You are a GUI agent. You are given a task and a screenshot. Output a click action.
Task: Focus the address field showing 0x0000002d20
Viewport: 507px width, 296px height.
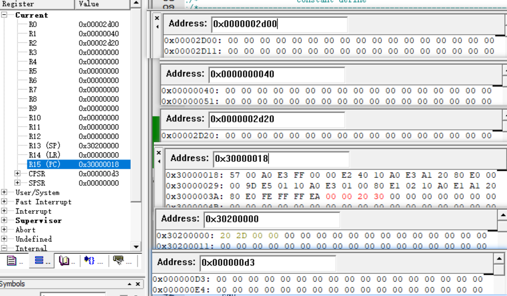(x=277, y=119)
